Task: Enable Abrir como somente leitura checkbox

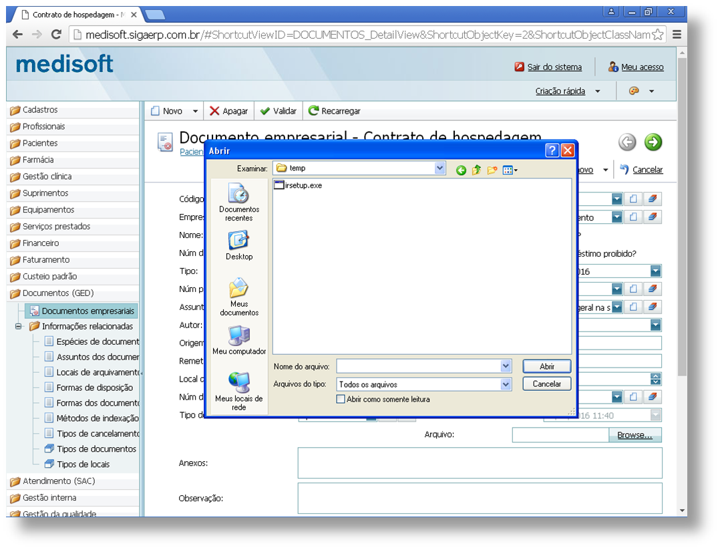Action: pyautogui.click(x=341, y=399)
